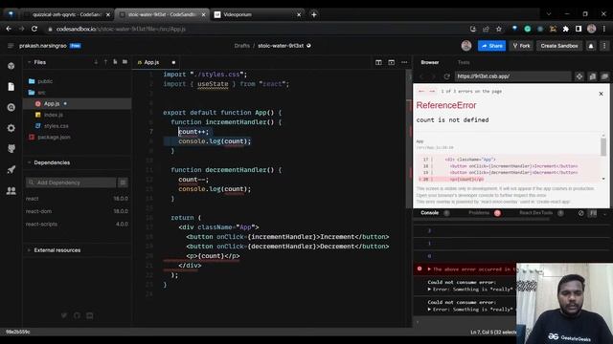Open the Search icon in sidebar
The height and width of the screenshot is (344, 613).
pyautogui.click(x=11, y=107)
